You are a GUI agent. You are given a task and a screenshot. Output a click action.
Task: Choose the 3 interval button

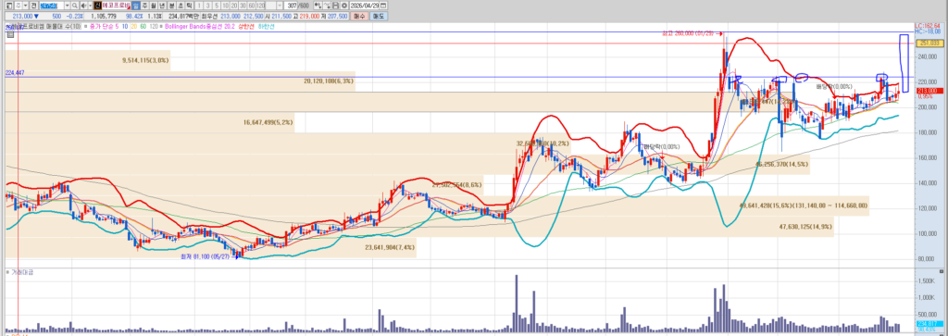click(208, 6)
